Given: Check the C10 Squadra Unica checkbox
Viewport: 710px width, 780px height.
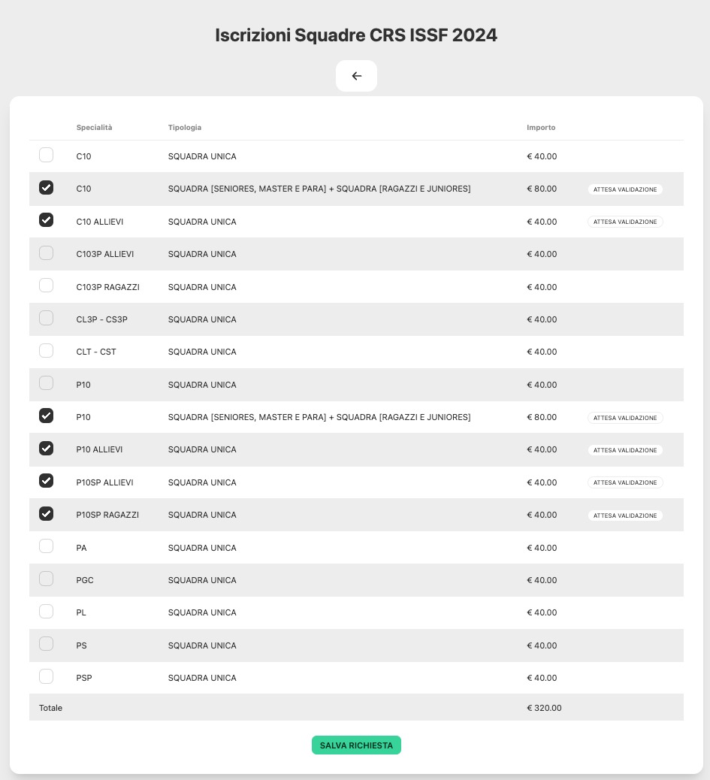Looking at the screenshot, I should click(x=47, y=156).
